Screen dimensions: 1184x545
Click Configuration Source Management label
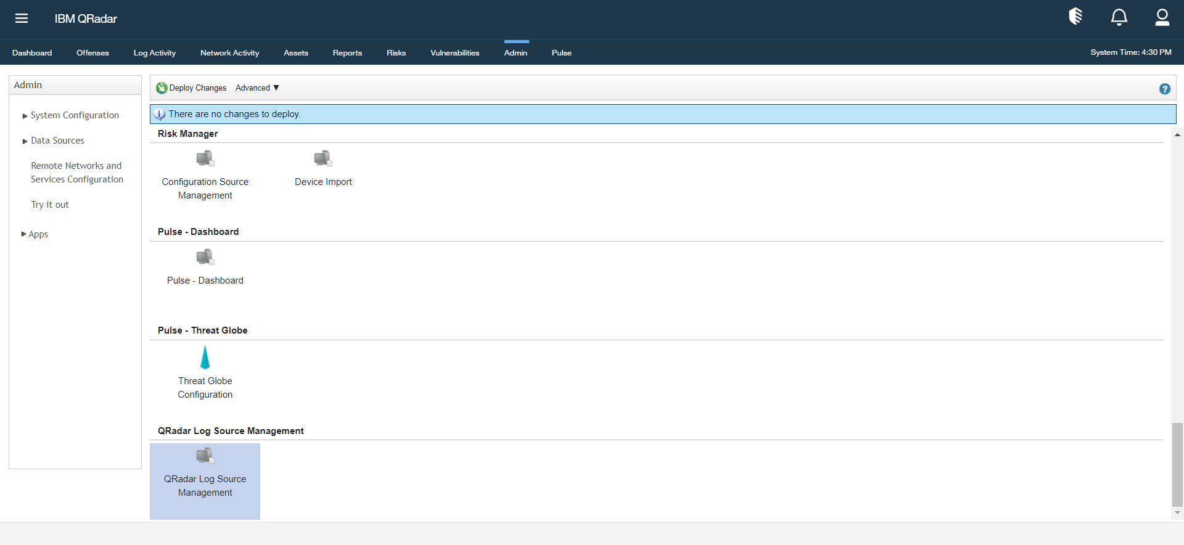point(205,189)
